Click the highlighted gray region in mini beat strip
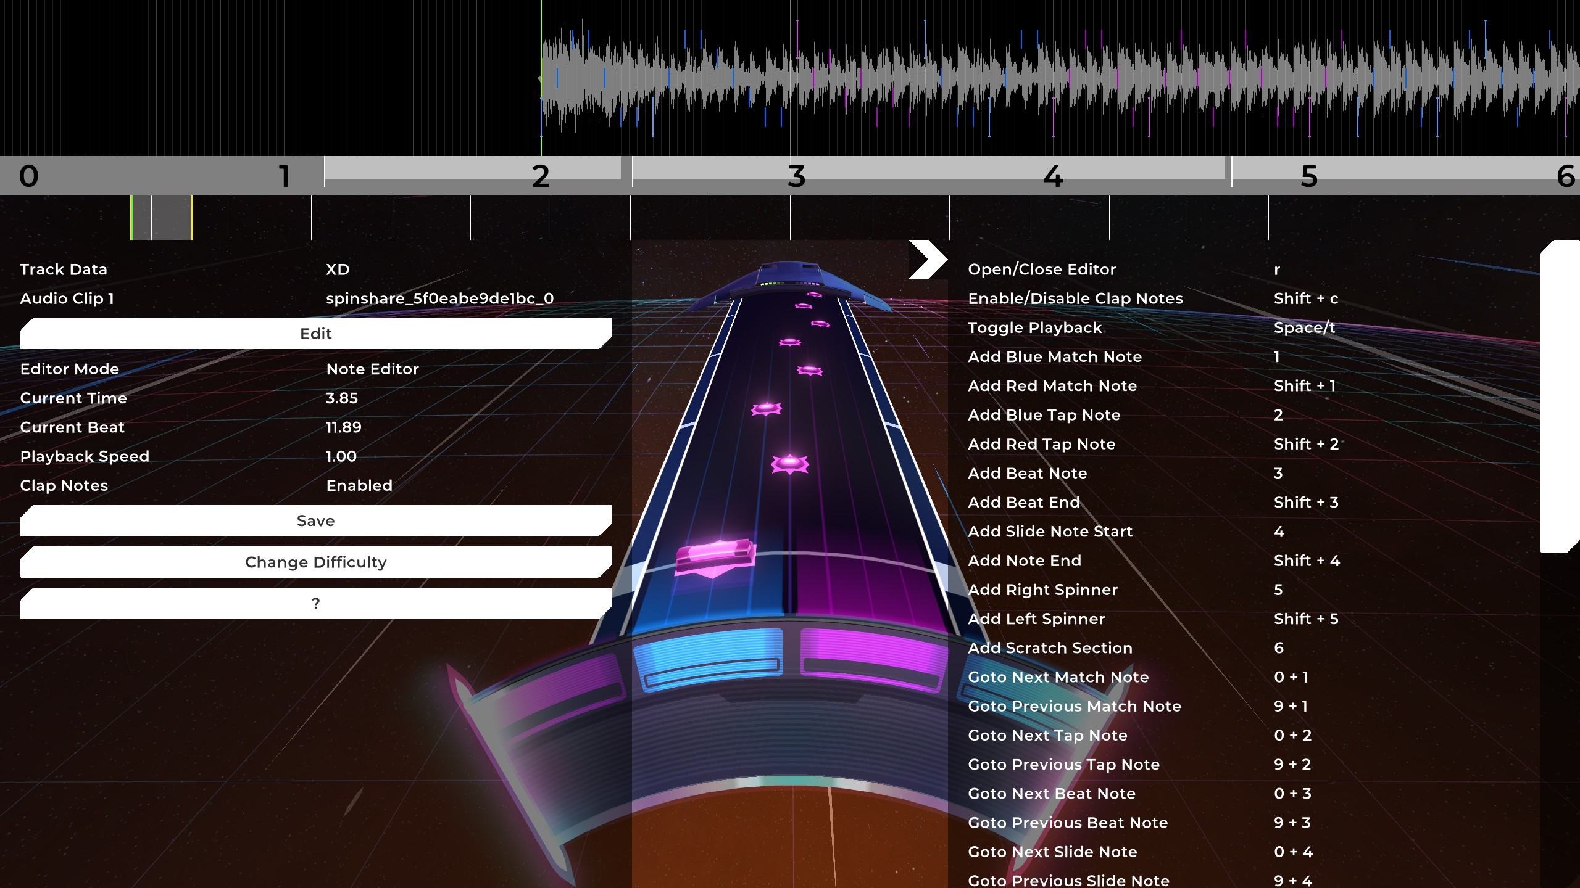This screenshot has width=1580, height=888. (162, 218)
